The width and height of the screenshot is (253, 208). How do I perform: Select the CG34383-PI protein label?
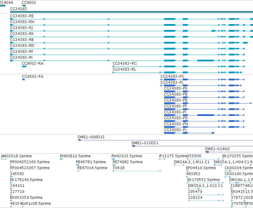click(175, 112)
